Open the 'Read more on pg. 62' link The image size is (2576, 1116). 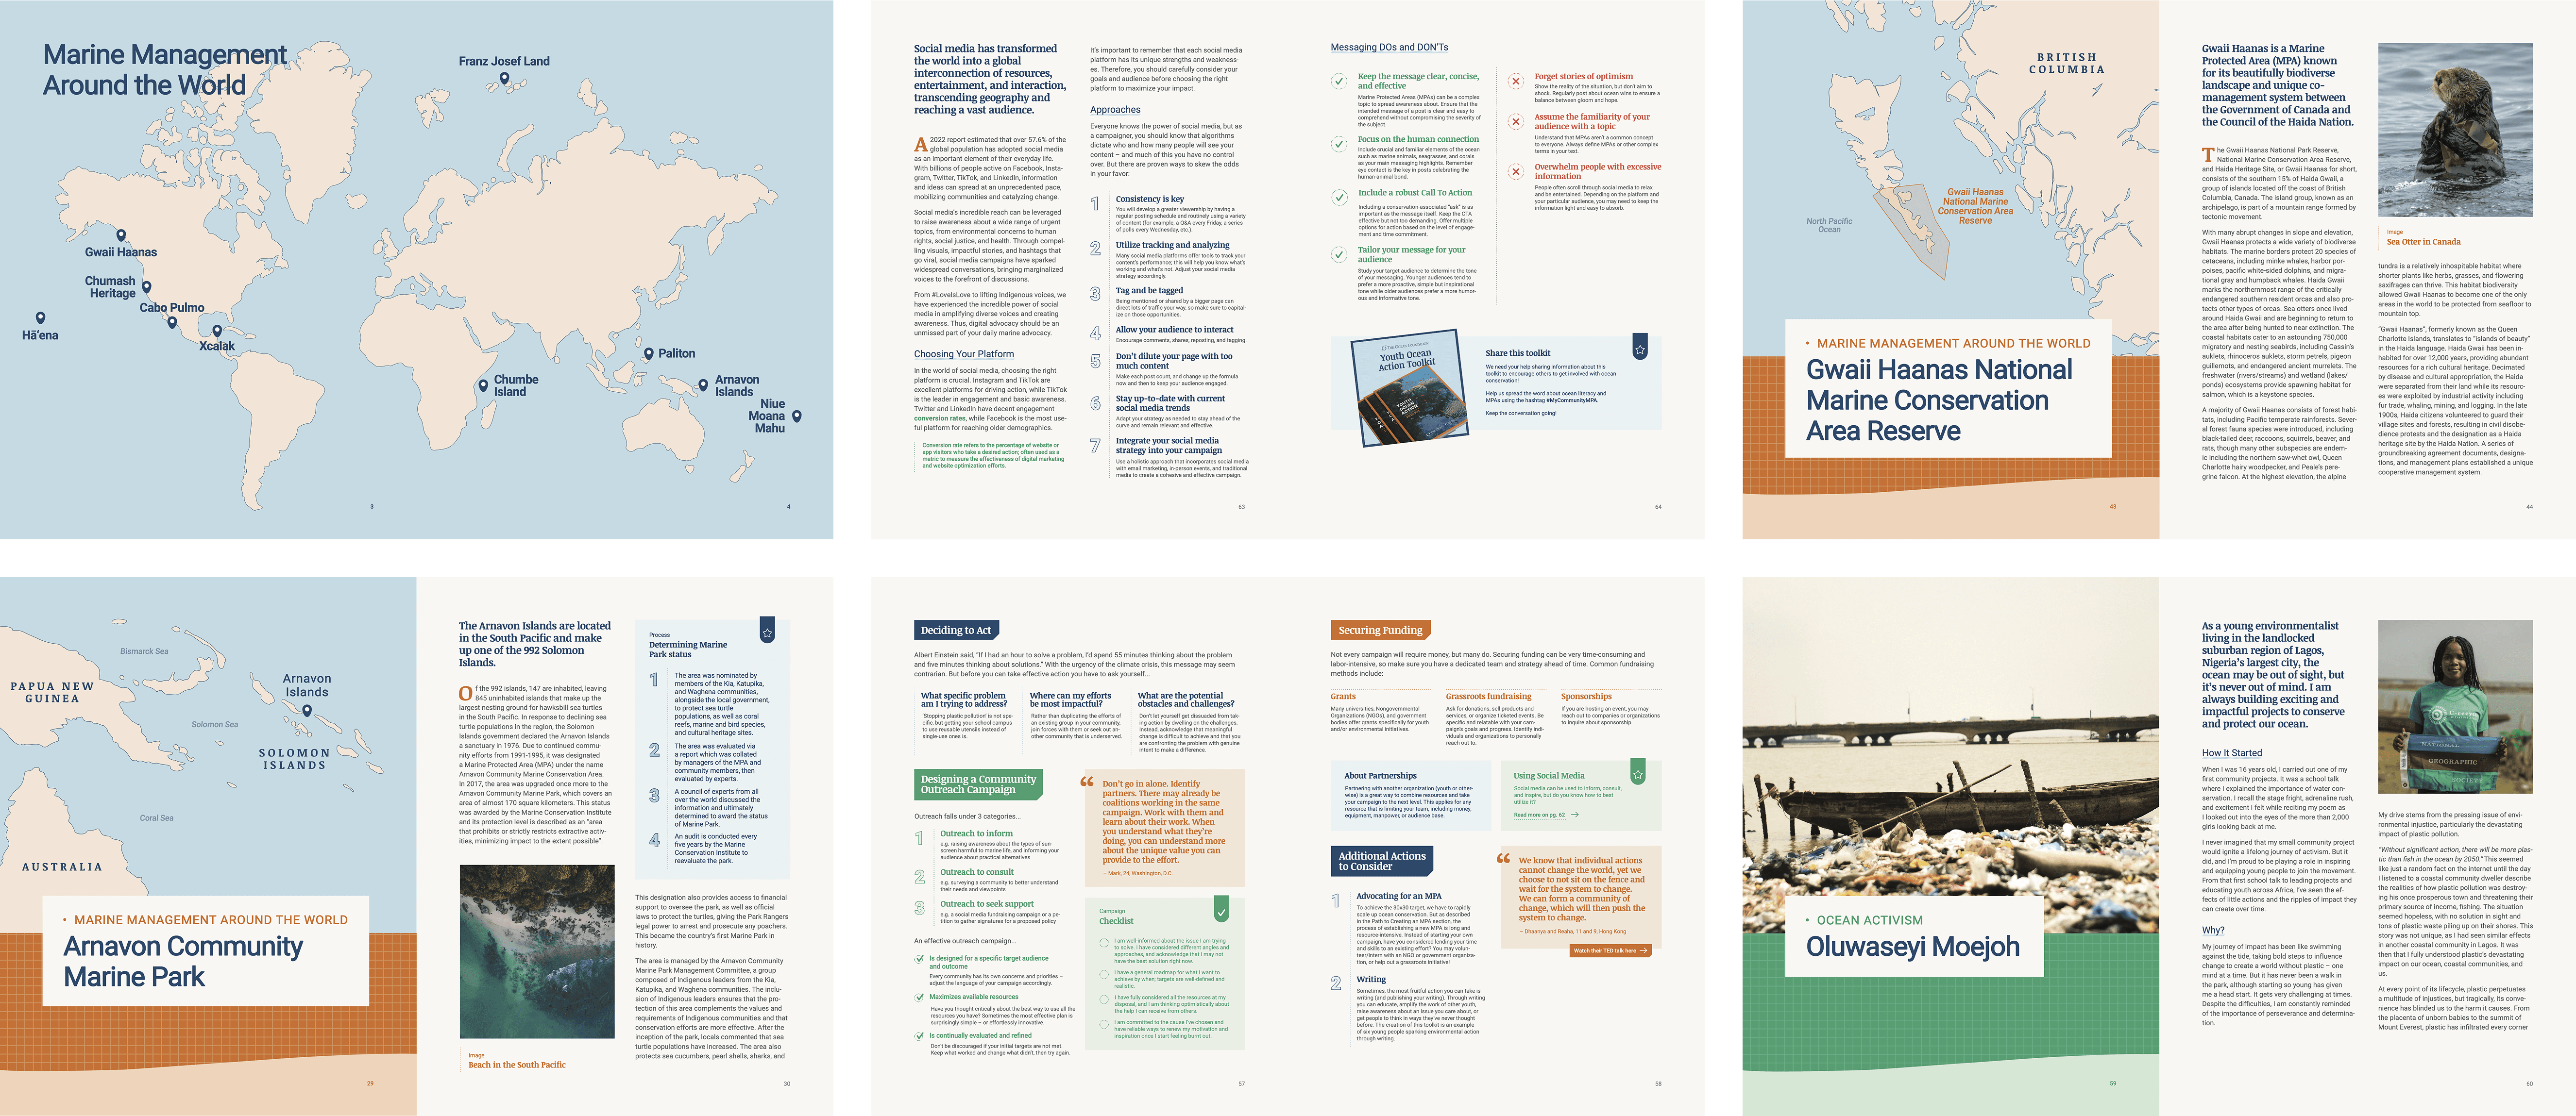[1546, 815]
